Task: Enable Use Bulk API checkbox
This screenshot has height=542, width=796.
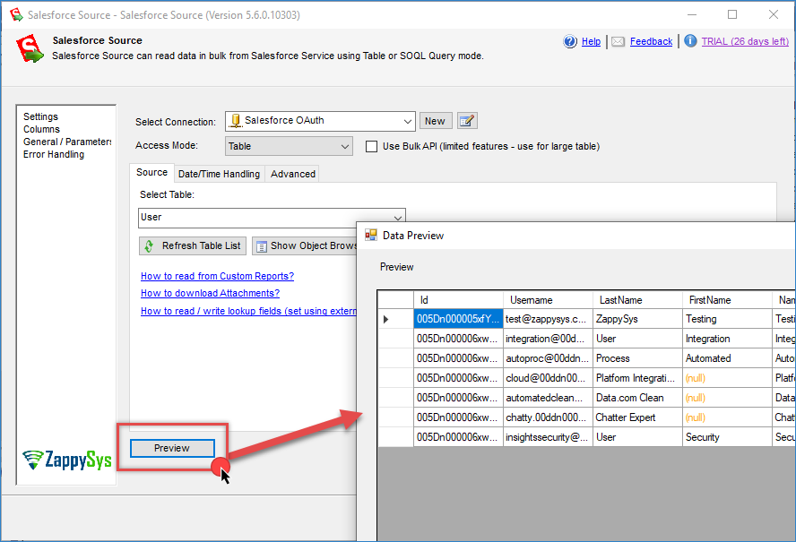Action: coord(372,147)
